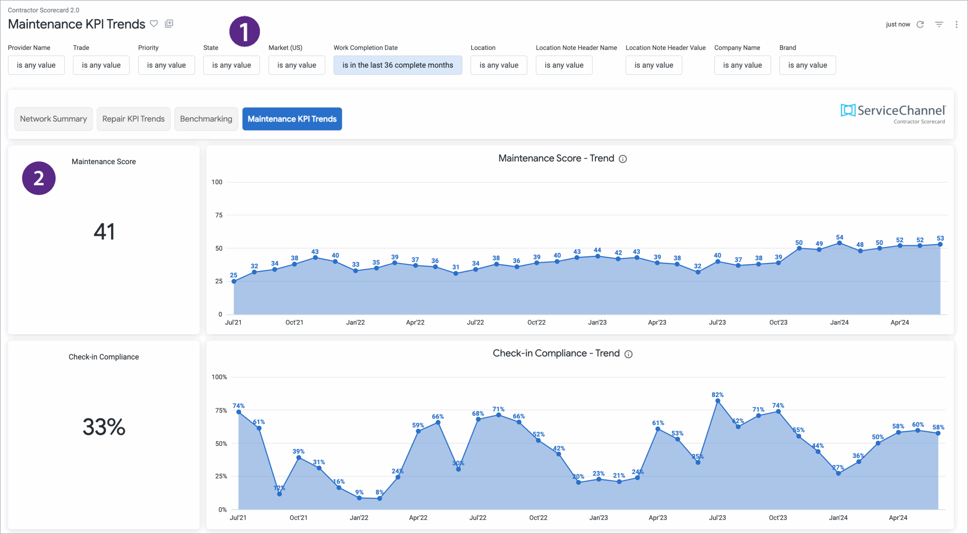Open the Benchmarking tab

click(x=206, y=119)
